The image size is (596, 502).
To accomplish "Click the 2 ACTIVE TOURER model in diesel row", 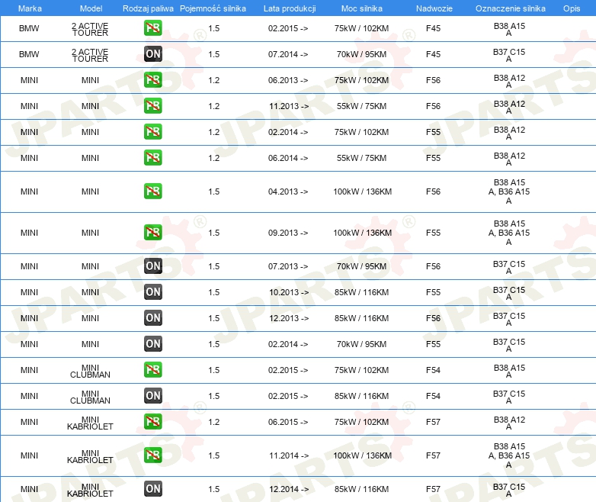I will (x=90, y=55).
